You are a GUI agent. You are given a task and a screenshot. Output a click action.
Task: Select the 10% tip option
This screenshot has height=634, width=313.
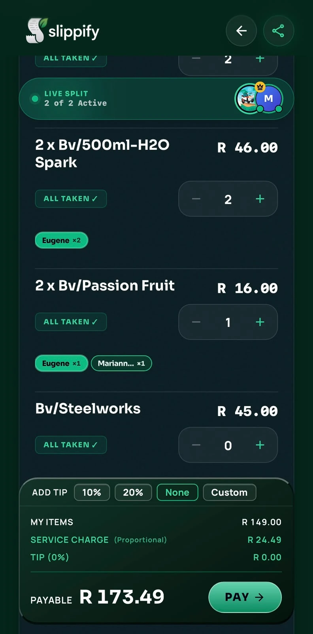92,493
